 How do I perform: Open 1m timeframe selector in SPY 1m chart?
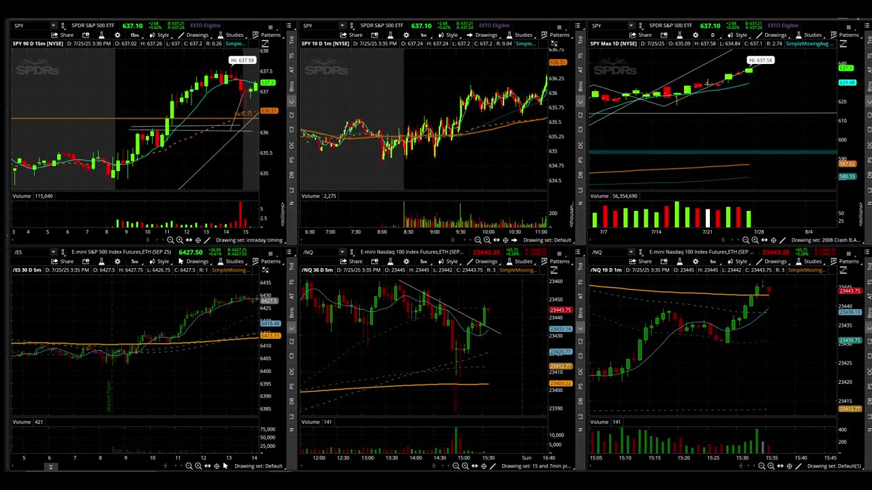tap(424, 35)
